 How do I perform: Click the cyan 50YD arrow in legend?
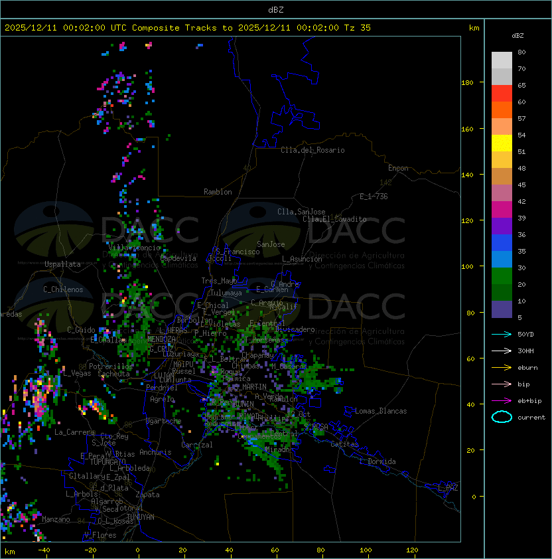coord(502,335)
